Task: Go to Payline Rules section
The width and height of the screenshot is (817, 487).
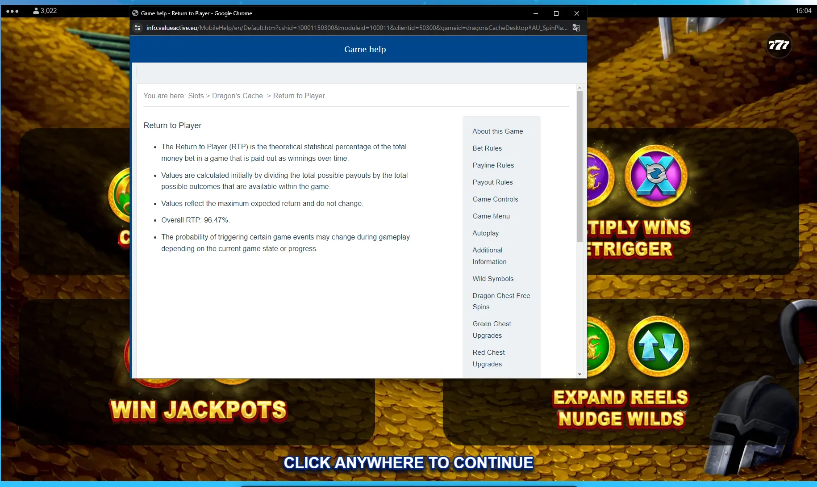Action: click(493, 165)
